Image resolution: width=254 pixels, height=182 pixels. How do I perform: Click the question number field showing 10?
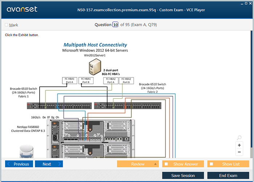click(115, 25)
